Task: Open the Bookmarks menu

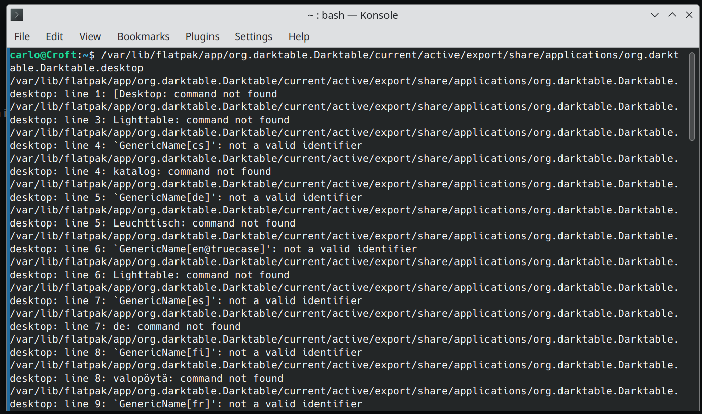Action: coord(143,36)
